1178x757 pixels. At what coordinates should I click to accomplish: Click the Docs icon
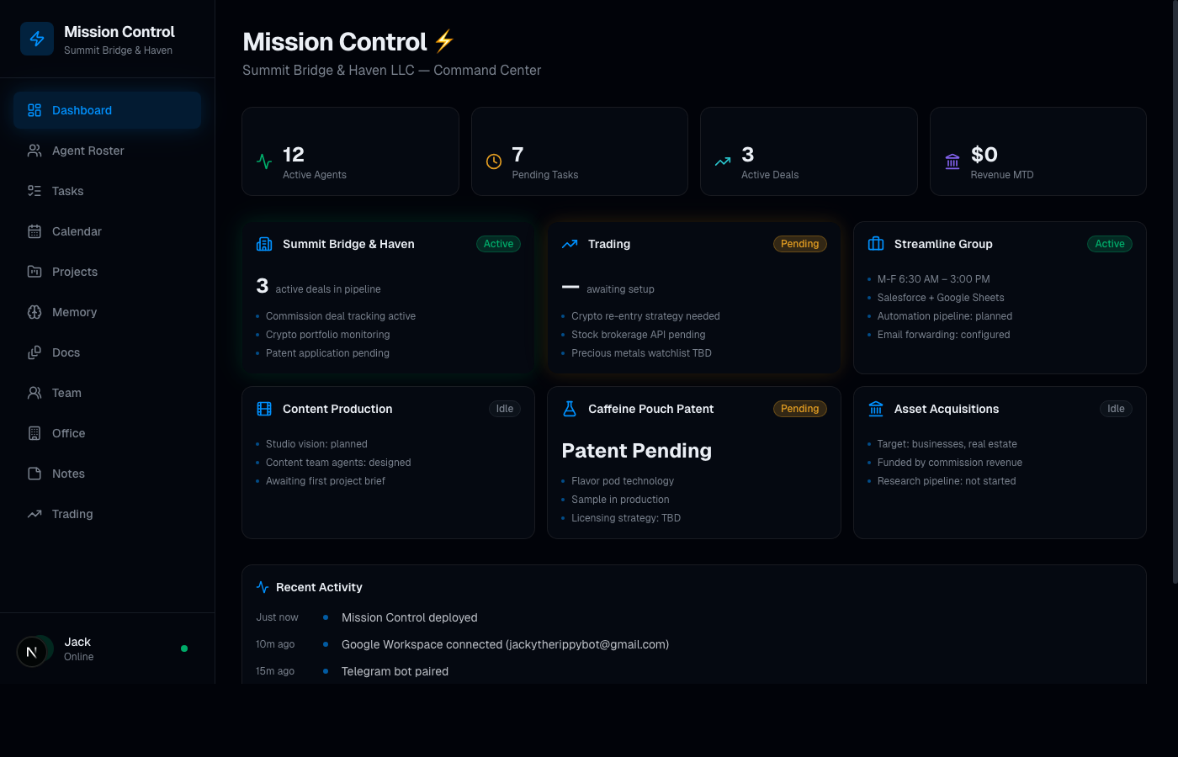click(x=34, y=352)
